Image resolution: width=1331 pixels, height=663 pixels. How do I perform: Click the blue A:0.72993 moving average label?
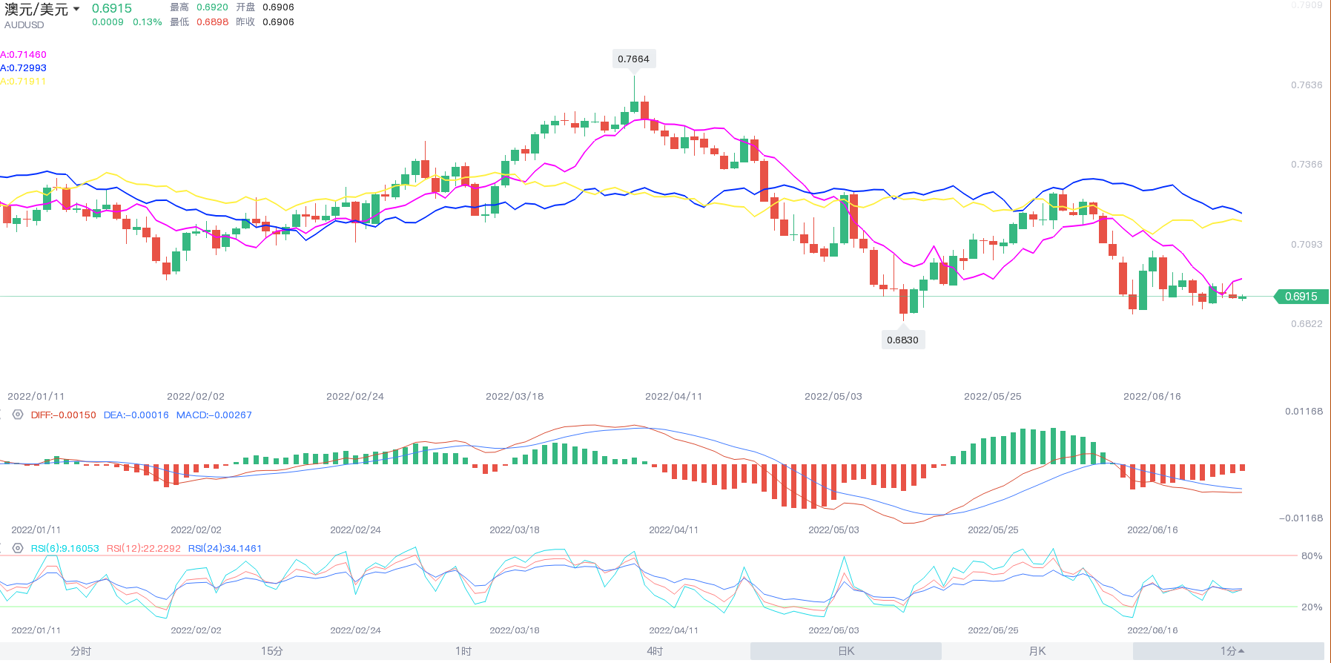[x=23, y=68]
